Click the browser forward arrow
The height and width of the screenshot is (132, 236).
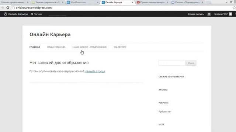pos(3,8)
